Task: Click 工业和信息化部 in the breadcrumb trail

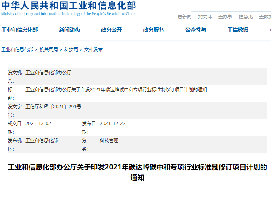Action: [x=17, y=50]
